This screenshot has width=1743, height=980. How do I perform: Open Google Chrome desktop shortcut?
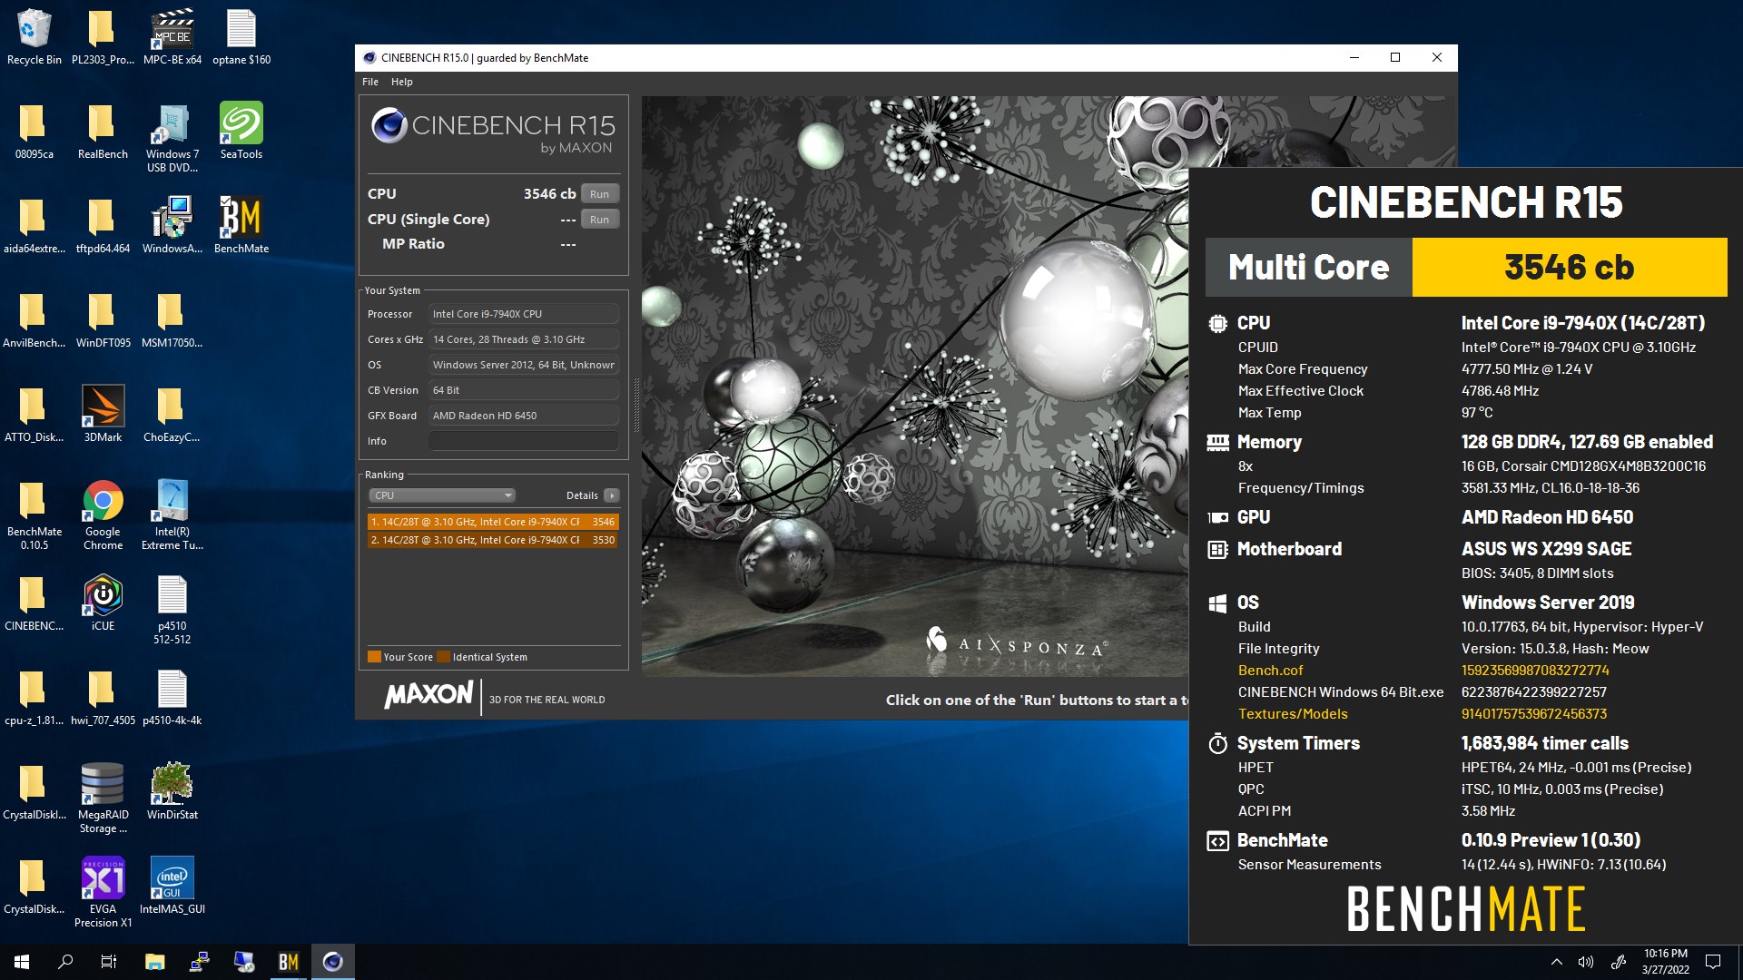[x=103, y=514]
